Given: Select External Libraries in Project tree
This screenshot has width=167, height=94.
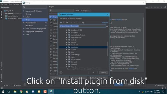Looking at the screenshot, I should 13,16.
